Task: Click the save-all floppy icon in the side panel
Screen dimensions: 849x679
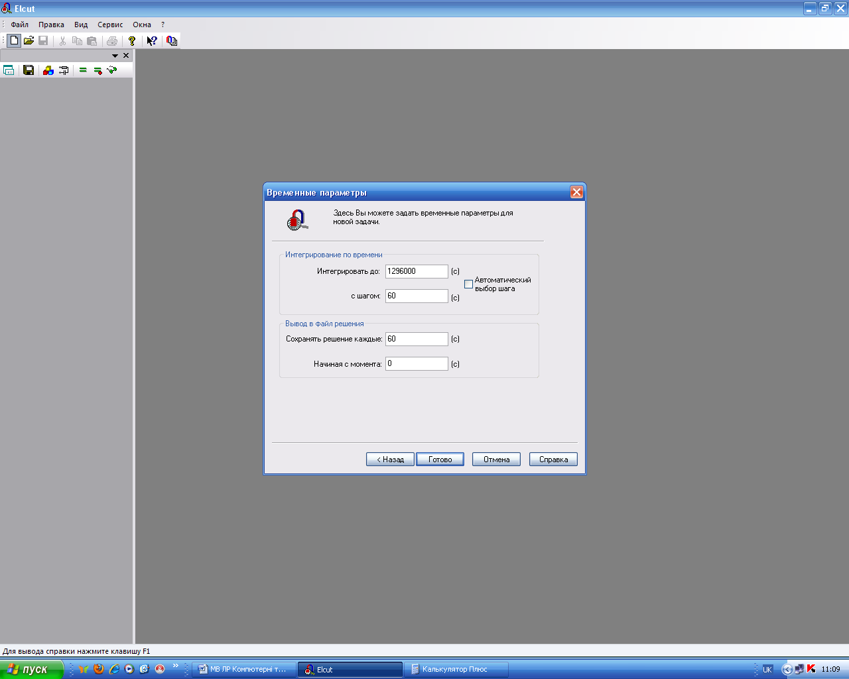Action: [x=29, y=70]
